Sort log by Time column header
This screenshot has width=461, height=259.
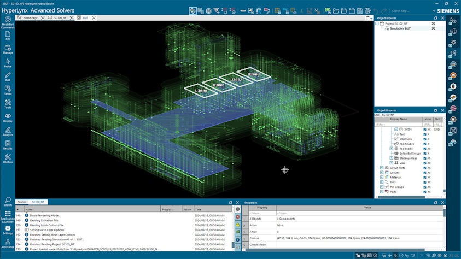[x=213, y=209]
